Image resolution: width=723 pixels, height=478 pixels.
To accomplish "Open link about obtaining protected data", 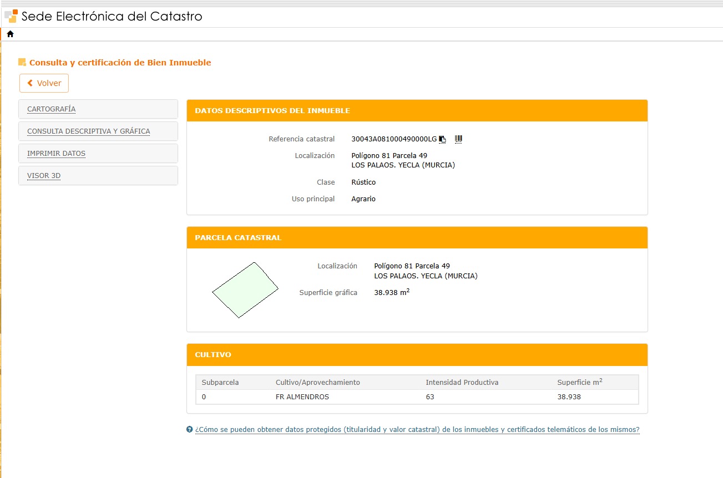I will pos(417,430).
